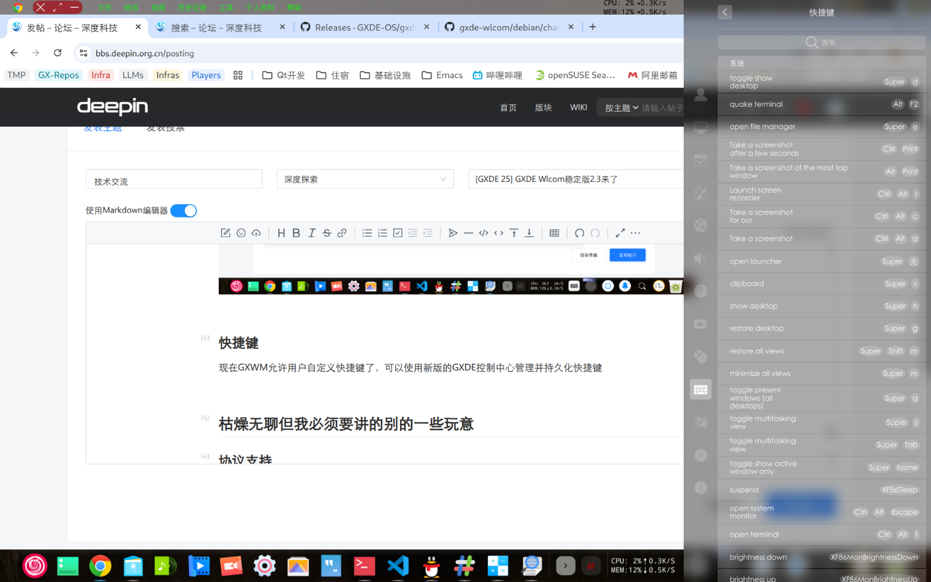The height and width of the screenshot is (582, 931).
Task: Focus the shortcut search box in control center
Action: 822,42
